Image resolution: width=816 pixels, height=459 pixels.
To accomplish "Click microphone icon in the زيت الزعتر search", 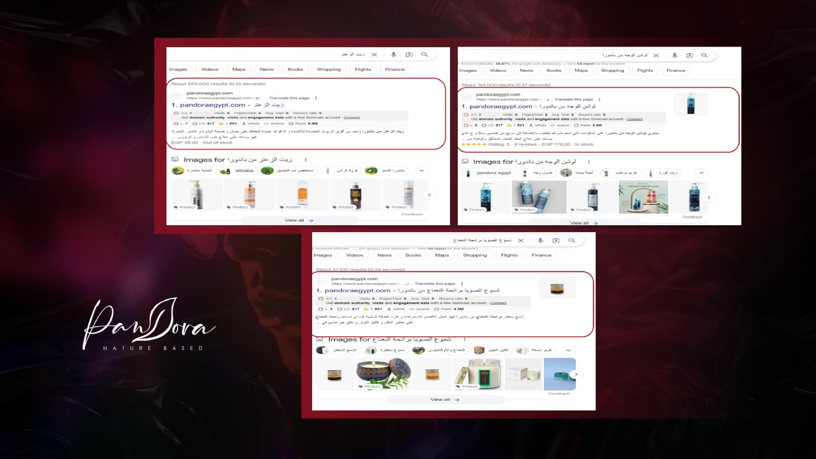I will (x=393, y=54).
